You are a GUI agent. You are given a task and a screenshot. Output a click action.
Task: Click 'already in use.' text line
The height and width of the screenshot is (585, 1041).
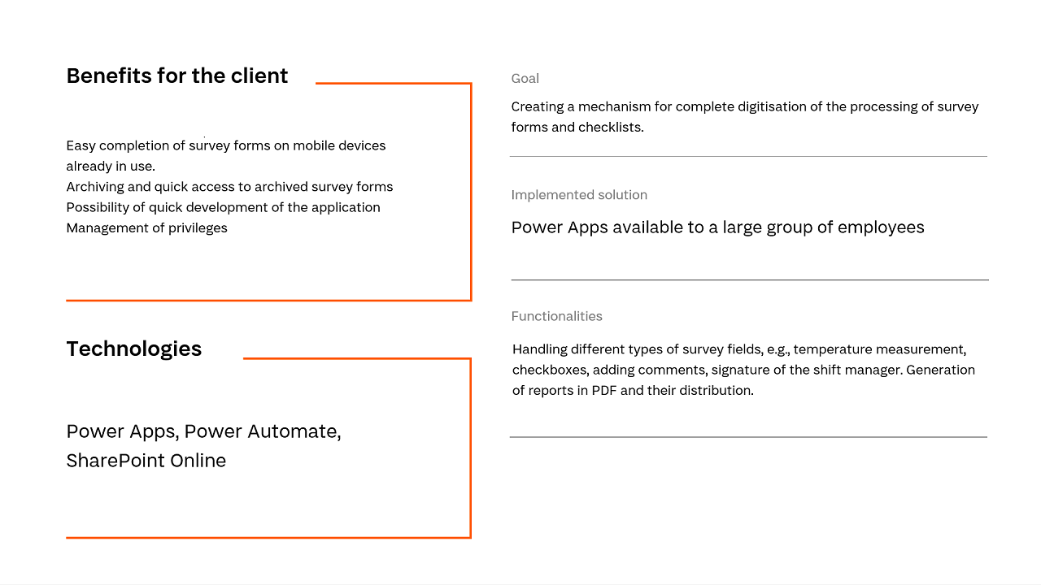pos(111,167)
